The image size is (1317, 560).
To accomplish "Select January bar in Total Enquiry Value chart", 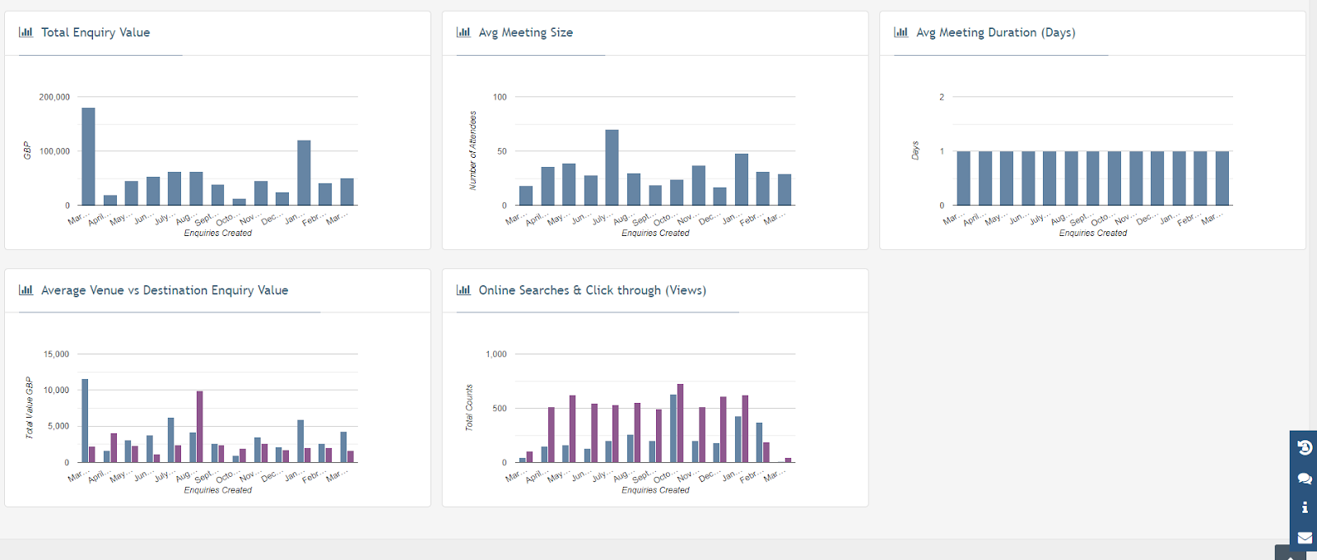I will 304,173.
